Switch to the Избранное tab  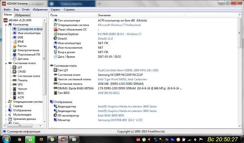pyautogui.click(x=23, y=15)
